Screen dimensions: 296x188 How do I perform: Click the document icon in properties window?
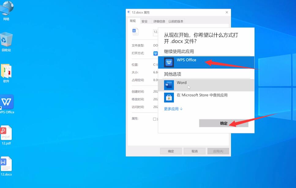tap(135, 31)
